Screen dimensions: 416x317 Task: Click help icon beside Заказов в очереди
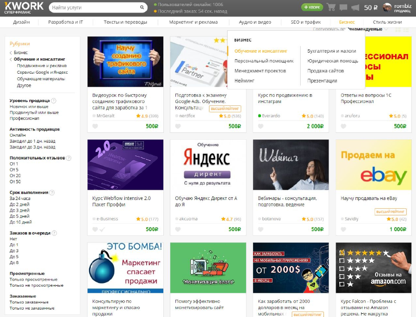54,233
